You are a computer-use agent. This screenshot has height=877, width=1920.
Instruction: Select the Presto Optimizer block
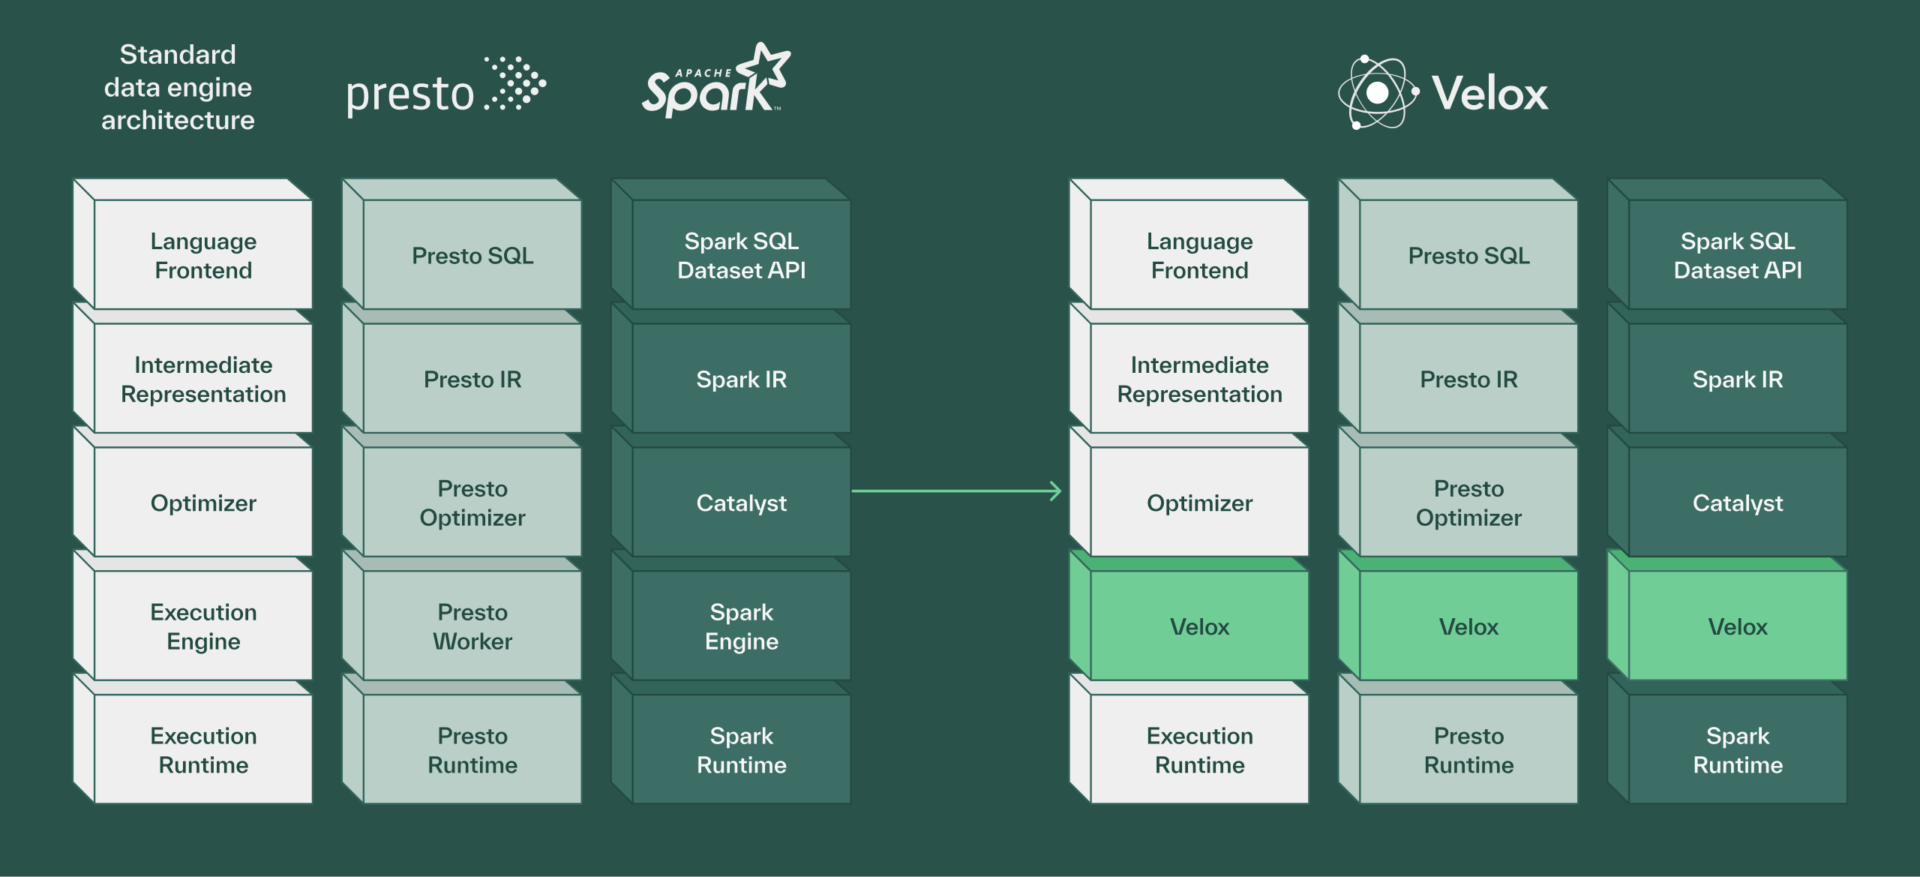(x=472, y=503)
